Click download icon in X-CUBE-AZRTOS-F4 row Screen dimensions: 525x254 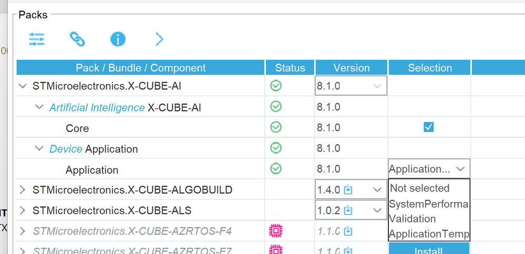click(x=348, y=230)
